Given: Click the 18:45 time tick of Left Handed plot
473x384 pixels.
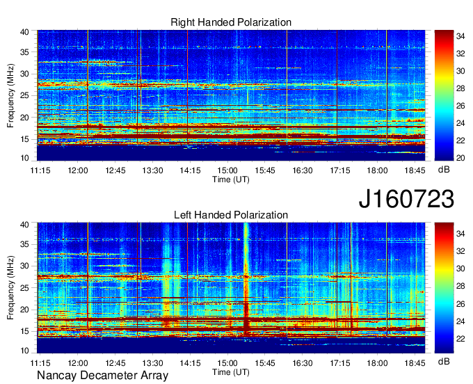Looking at the screenshot, I should click(415, 363).
